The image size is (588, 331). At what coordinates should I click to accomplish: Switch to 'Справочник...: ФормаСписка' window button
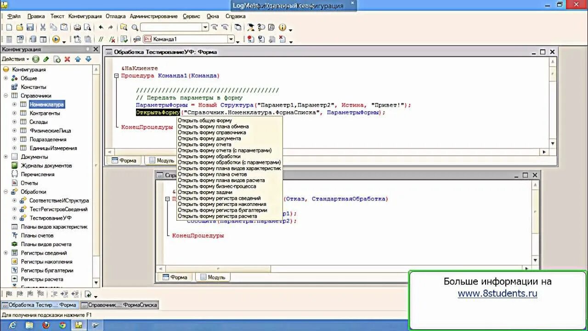pos(119,305)
